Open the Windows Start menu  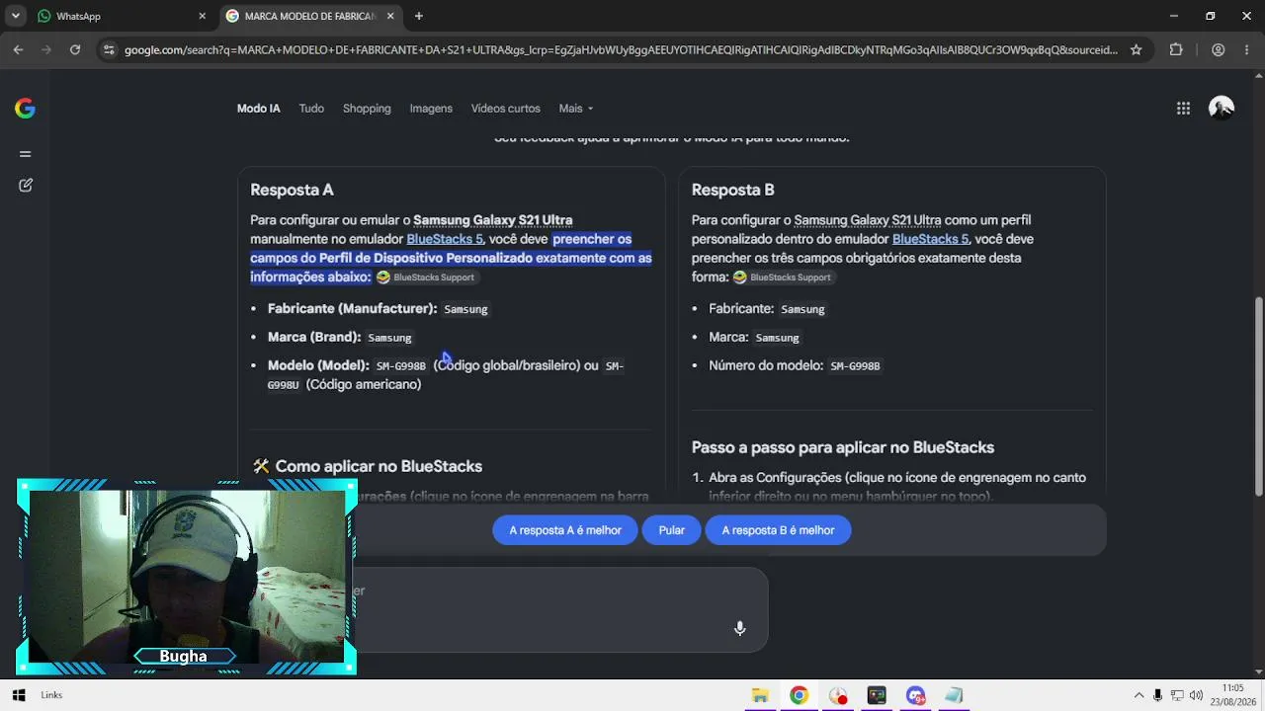click(x=19, y=695)
